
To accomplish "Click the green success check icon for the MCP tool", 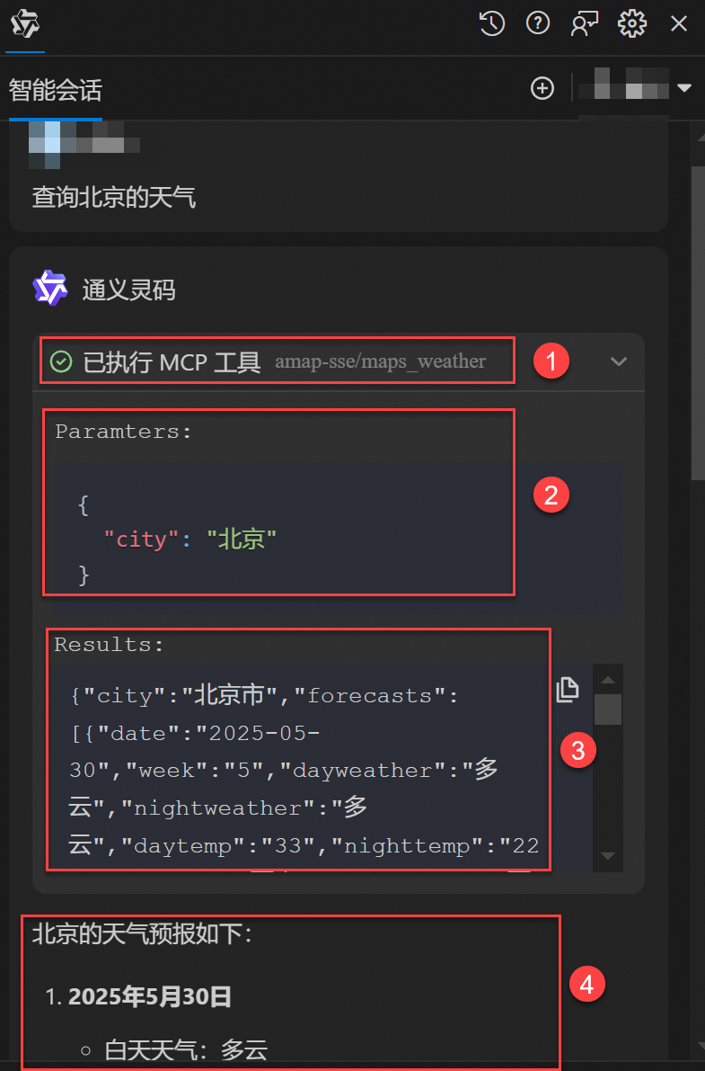I will click(61, 361).
